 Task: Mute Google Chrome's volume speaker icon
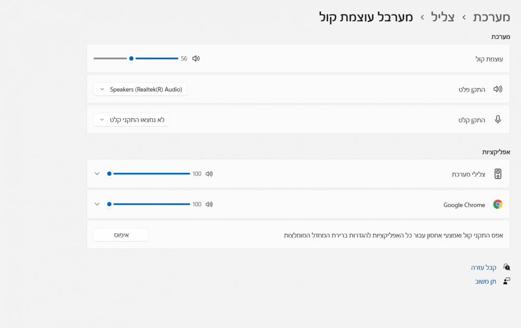click(x=209, y=204)
